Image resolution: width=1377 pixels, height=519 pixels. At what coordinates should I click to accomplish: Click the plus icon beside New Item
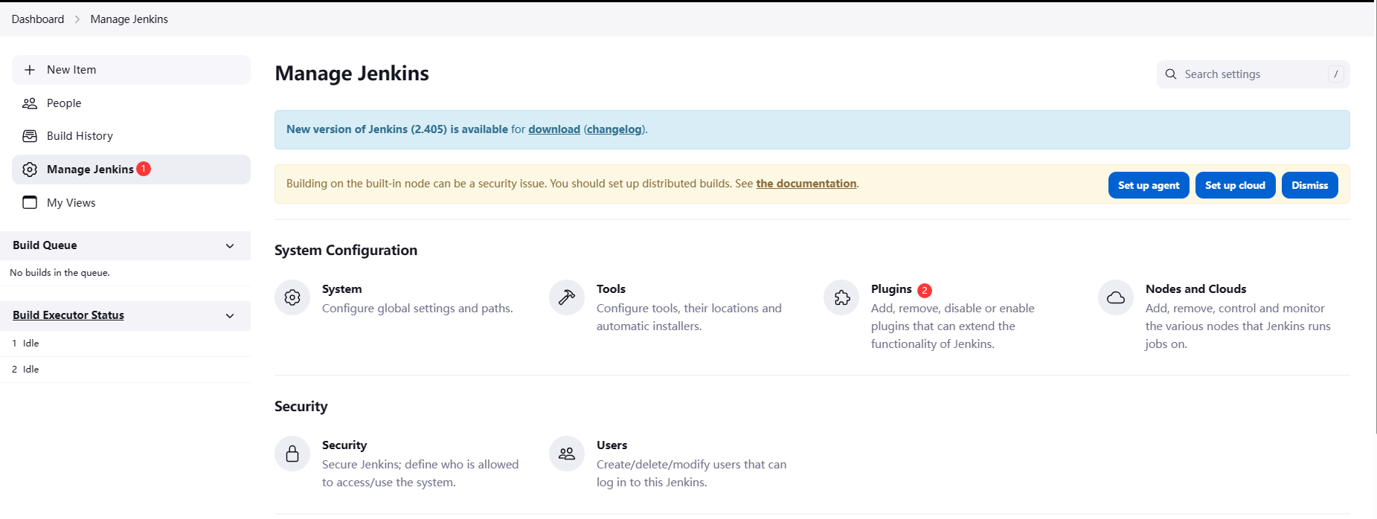pos(30,70)
